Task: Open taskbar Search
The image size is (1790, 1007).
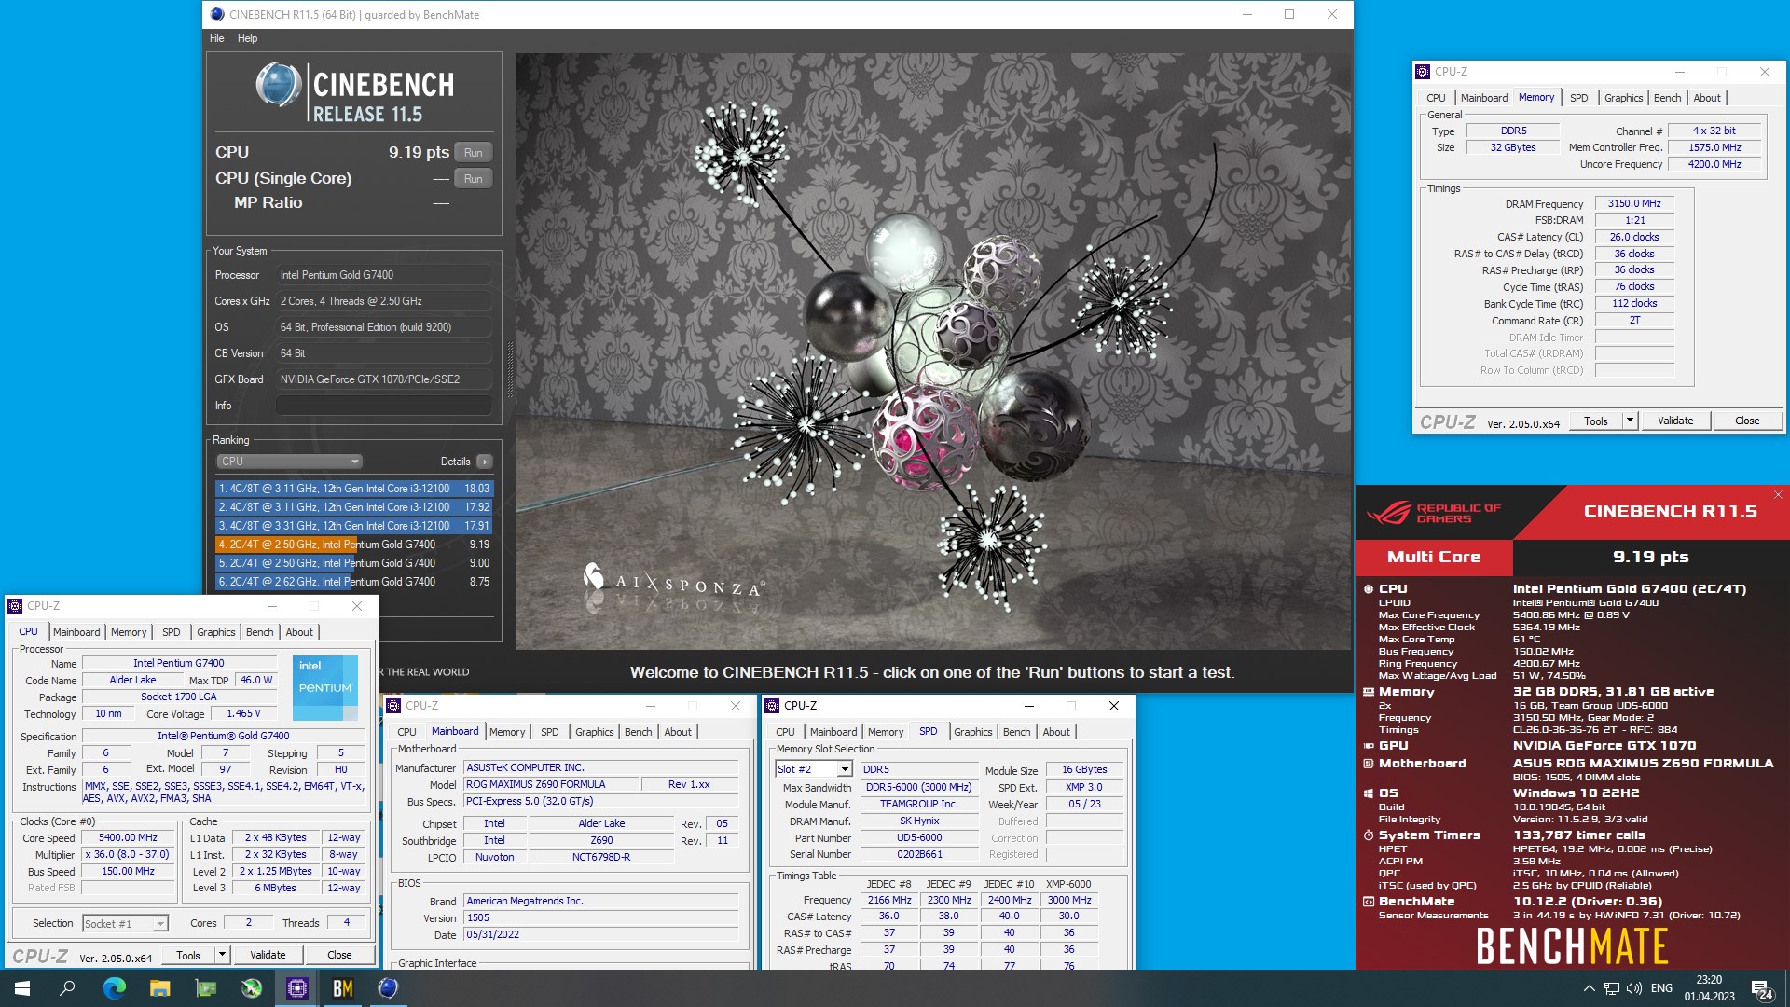Action: click(67, 988)
